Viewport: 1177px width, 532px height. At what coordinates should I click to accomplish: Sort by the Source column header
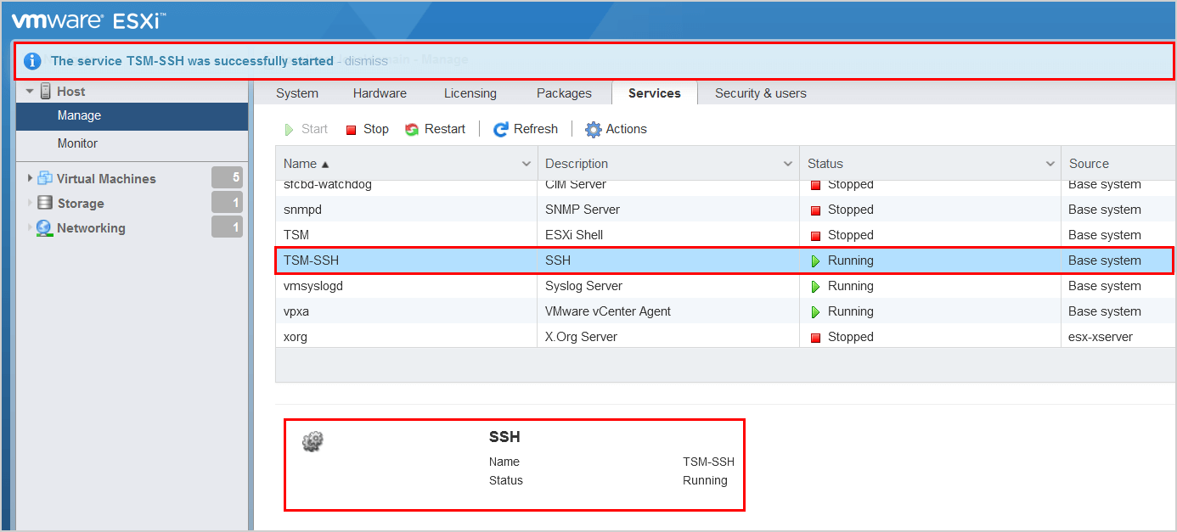pyautogui.click(x=1118, y=164)
